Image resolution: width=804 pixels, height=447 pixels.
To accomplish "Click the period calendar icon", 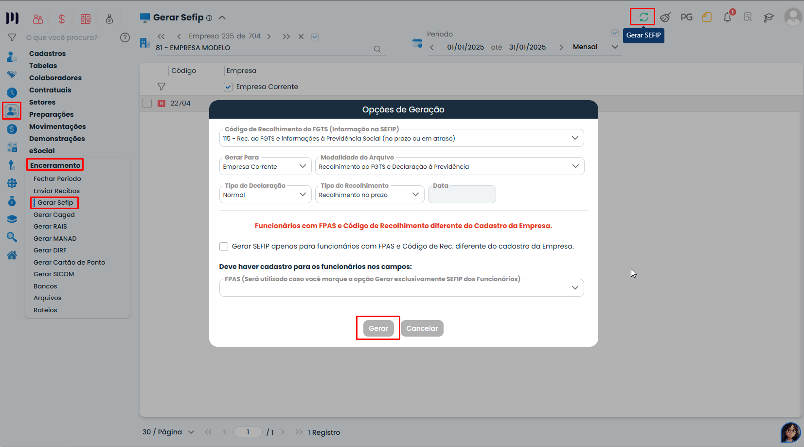I will pos(417,43).
